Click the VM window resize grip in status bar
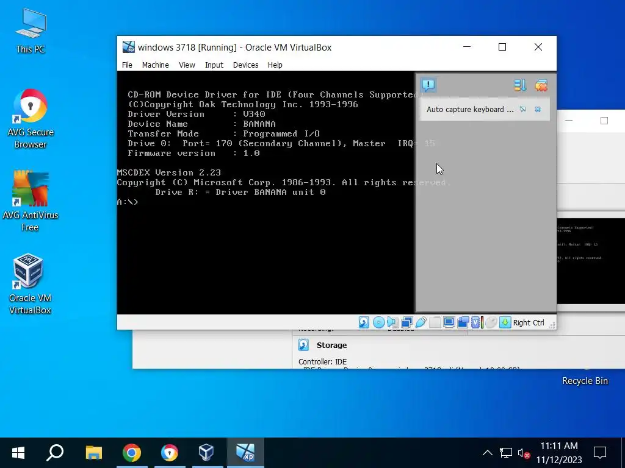625x468 pixels. tap(552, 325)
